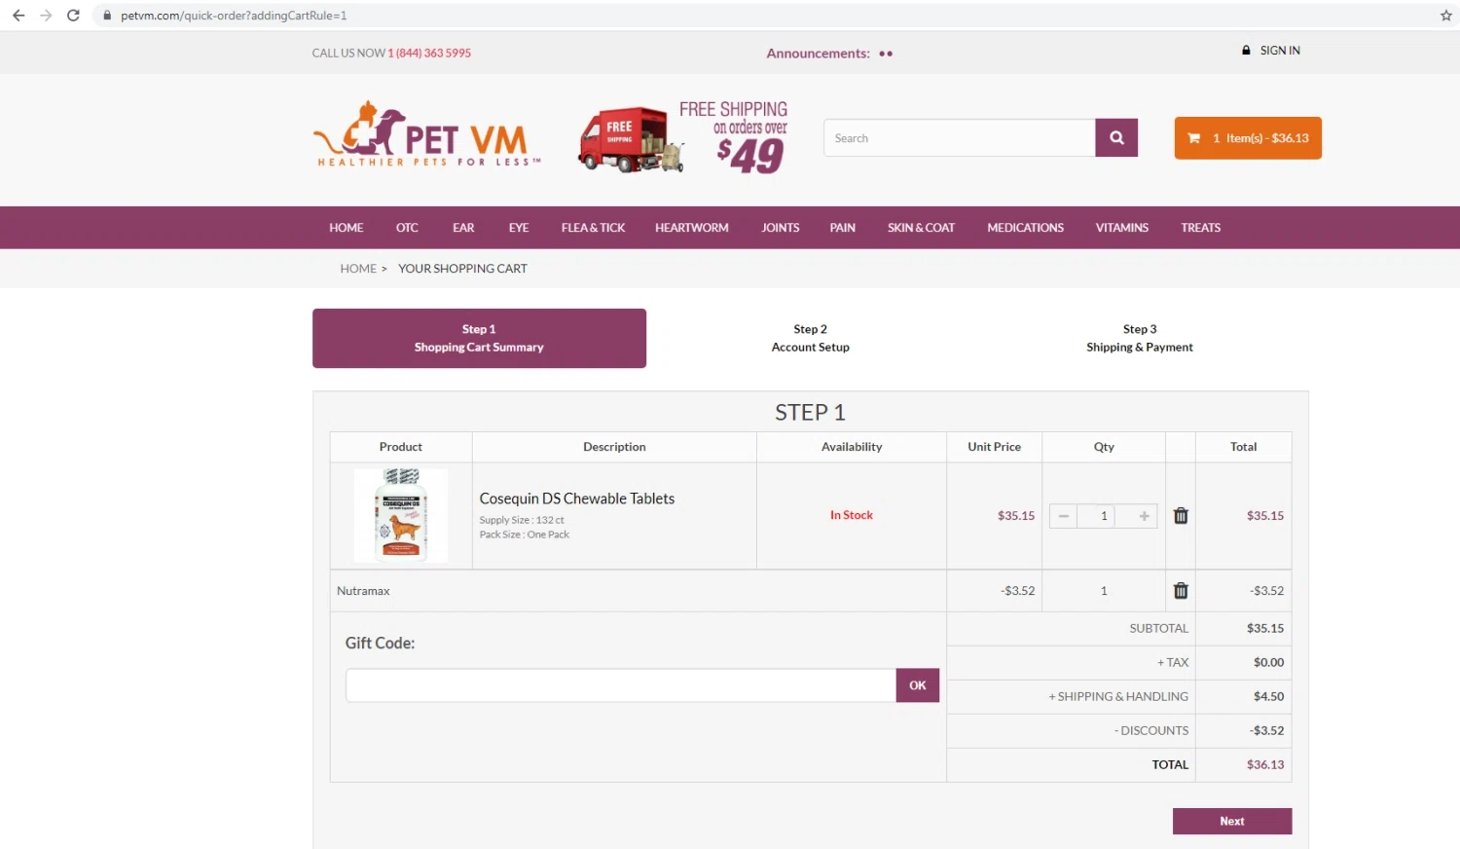
Task: Select Step 3 Shipping & Payment tab
Action: tap(1140, 339)
